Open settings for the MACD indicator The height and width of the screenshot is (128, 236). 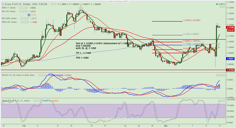(x=43, y=75)
